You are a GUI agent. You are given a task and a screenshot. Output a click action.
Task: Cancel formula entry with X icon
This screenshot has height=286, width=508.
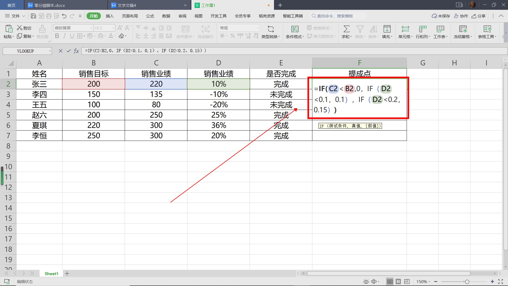61,51
